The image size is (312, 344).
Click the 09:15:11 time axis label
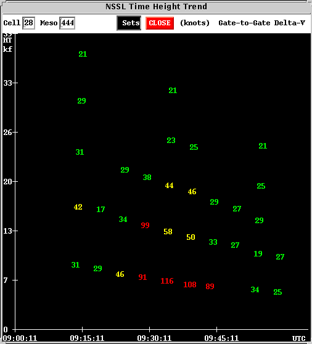(87, 338)
